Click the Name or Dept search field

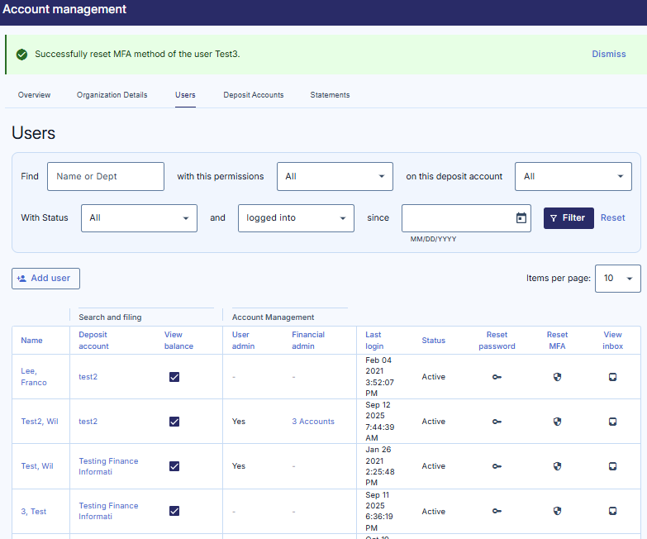pos(106,176)
